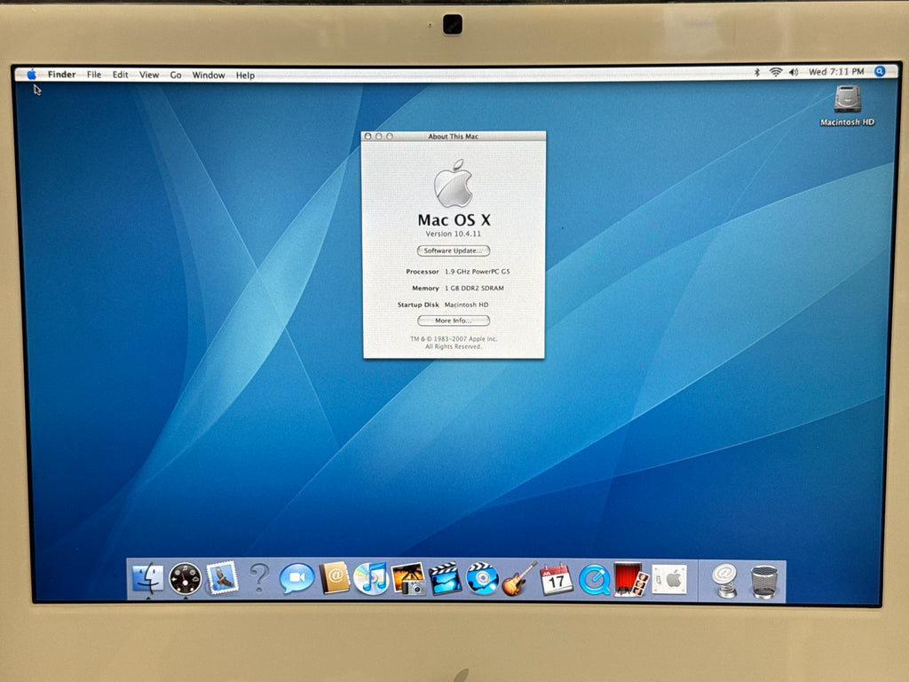Screen dimensions: 909x682
Task: Open Address Book in the Dock
Action: click(335, 578)
